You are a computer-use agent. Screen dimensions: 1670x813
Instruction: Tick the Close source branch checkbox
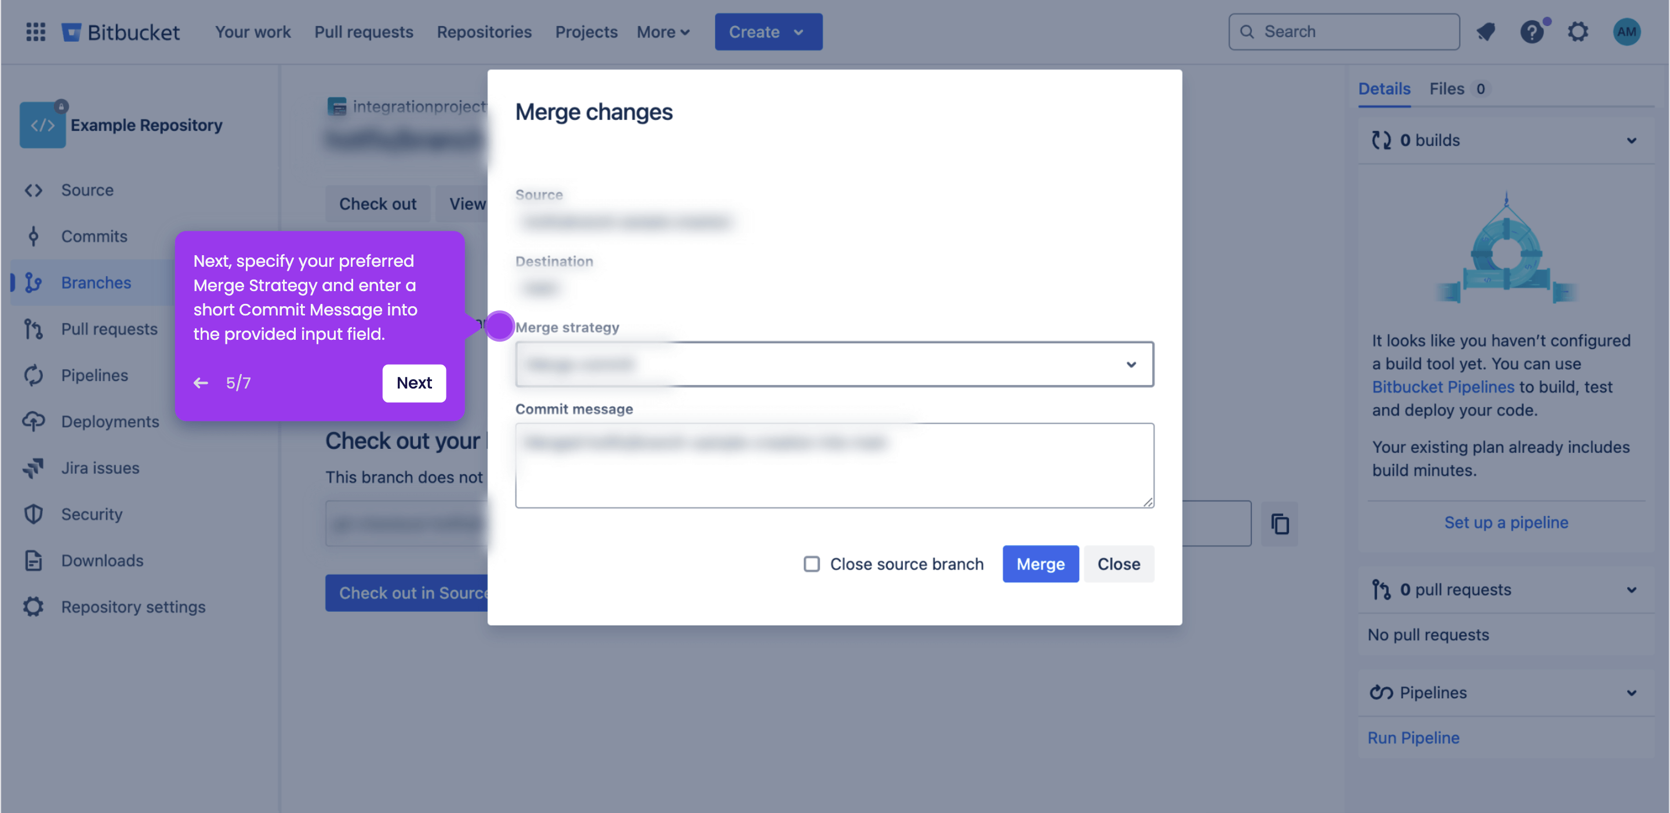coord(812,564)
